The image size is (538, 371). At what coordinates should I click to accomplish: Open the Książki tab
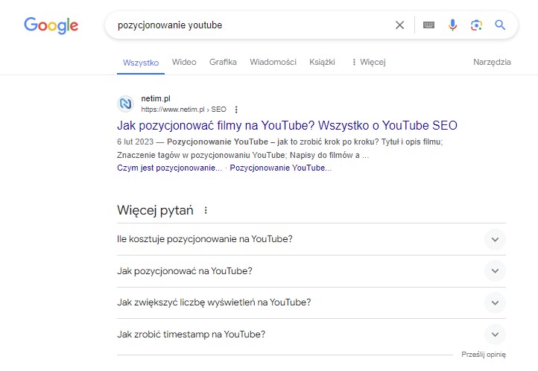point(322,62)
